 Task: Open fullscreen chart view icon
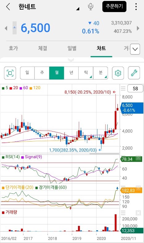click(x=10, y=73)
